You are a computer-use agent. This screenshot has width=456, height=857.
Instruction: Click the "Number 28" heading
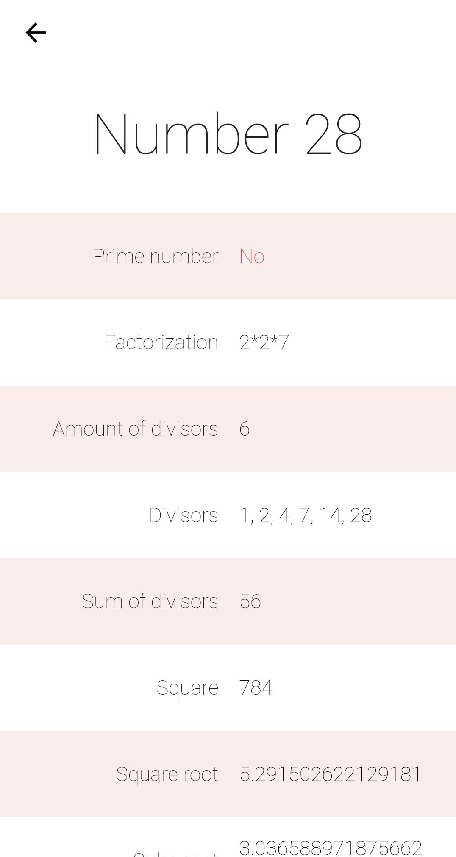[x=228, y=134]
